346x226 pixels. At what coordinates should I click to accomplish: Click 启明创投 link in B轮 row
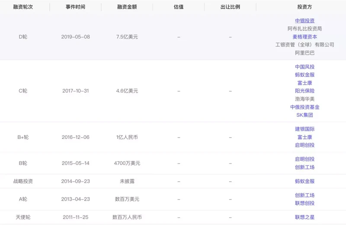pyautogui.click(x=304, y=159)
